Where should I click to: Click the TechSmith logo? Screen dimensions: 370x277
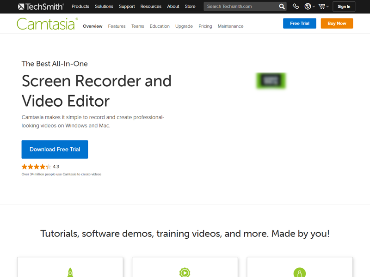[x=41, y=6]
